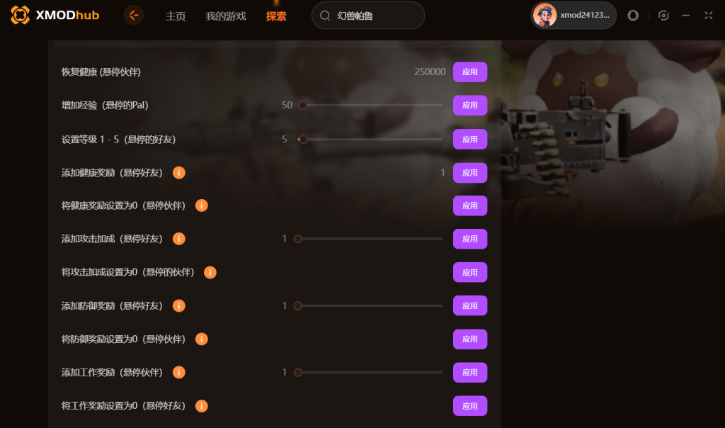Switch to the 主页 tab
Viewport: 725px width, 428px height.
(176, 16)
